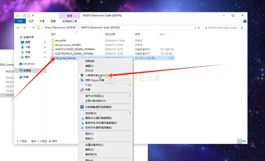Expand the 发送到(N) submenu
265x161 pixels.
130,113
